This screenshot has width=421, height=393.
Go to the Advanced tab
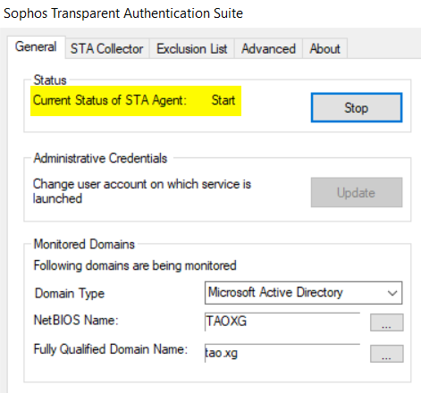coord(268,48)
